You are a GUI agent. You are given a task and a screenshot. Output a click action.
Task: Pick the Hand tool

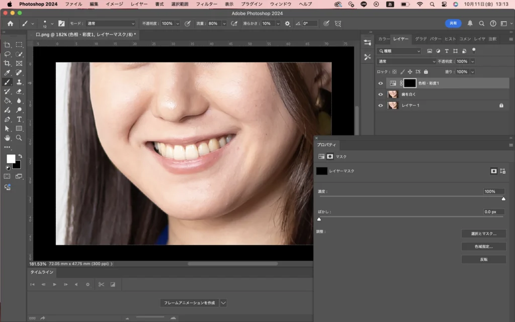coord(8,138)
